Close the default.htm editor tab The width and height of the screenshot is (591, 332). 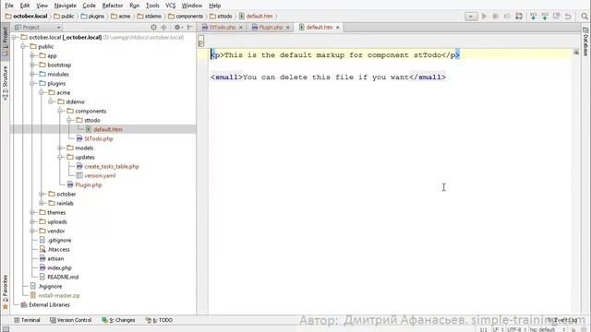338,28
